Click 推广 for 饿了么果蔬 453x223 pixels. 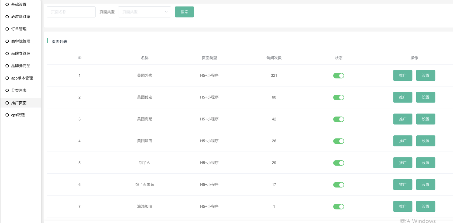click(x=403, y=184)
